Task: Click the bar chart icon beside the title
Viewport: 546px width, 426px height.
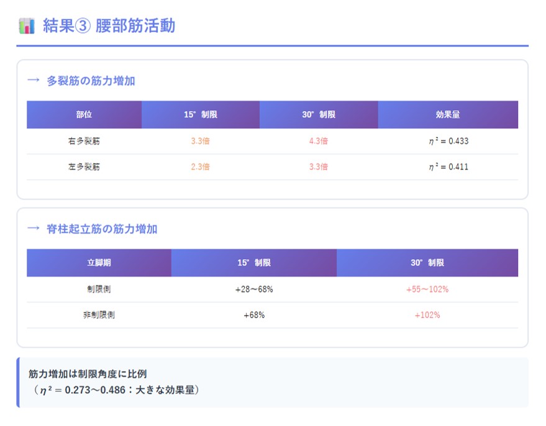Action: [26, 26]
